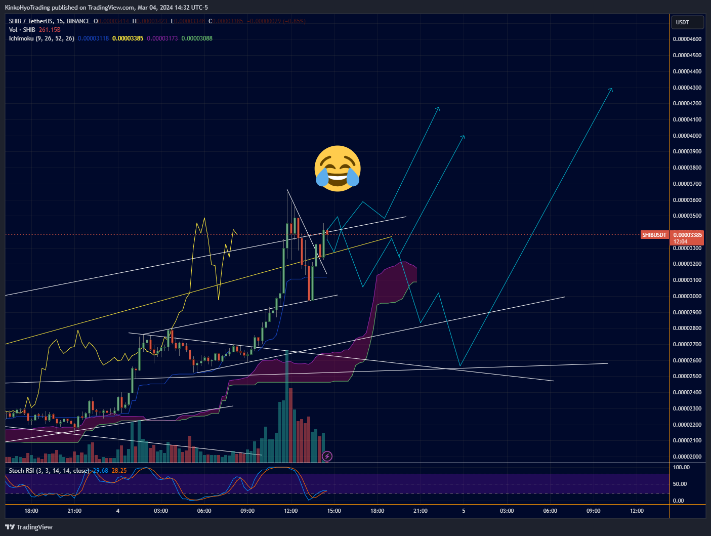Click the TradingView logo at bottom
The image size is (711, 536).
(29, 527)
